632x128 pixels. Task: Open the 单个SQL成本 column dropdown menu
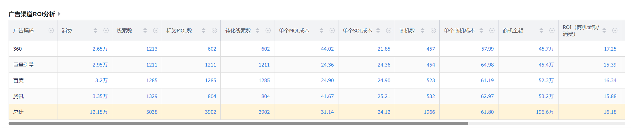[x=389, y=30]
